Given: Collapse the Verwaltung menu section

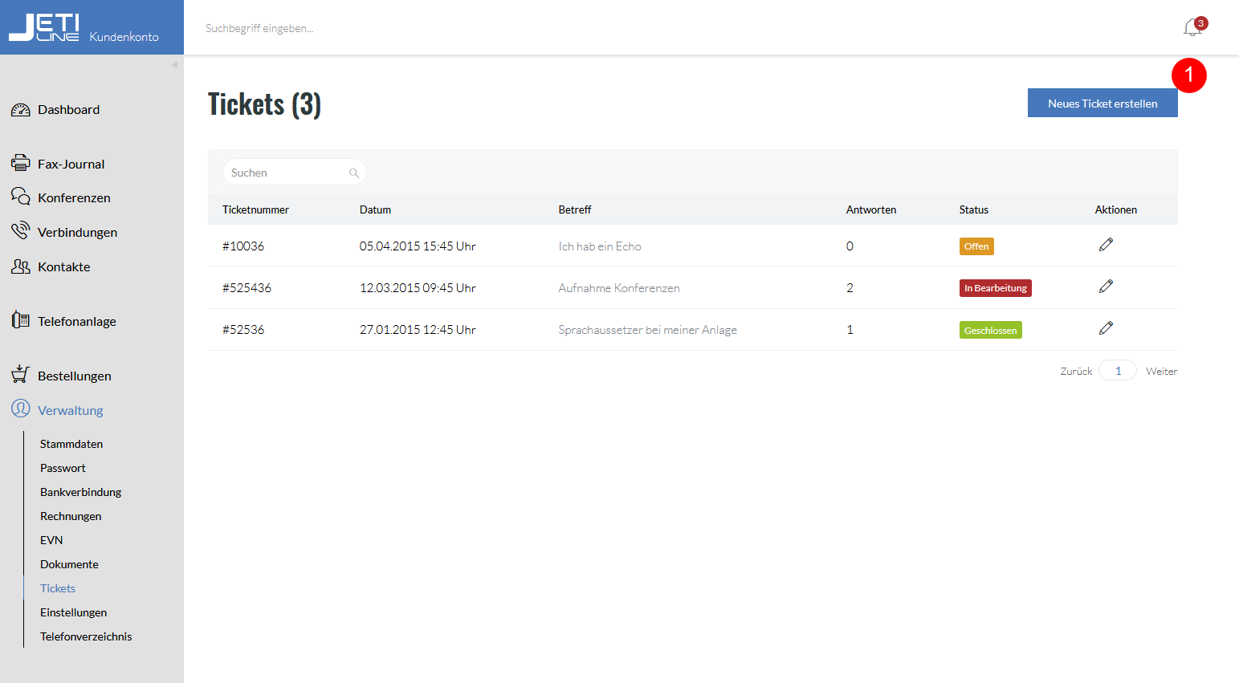Looking at the screenshot, I should pyautogui.click(x=70, y=410).
